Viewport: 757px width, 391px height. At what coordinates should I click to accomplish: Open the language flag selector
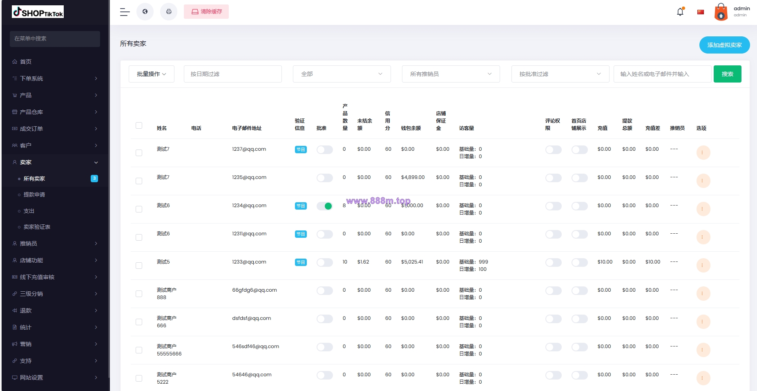701,12
